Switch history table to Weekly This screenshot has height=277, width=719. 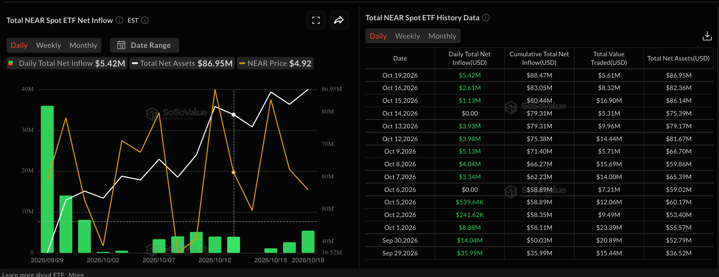pos(408,36)
